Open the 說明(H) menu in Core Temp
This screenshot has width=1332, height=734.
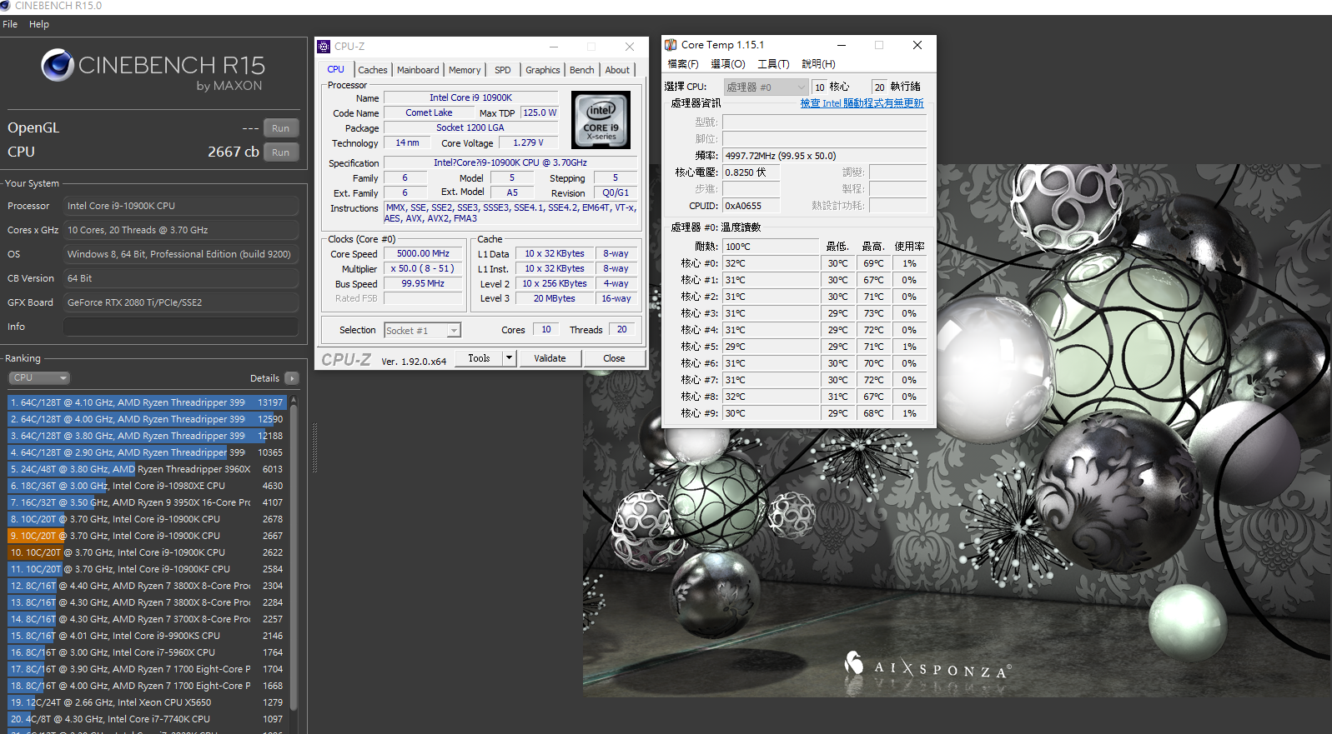818,64
